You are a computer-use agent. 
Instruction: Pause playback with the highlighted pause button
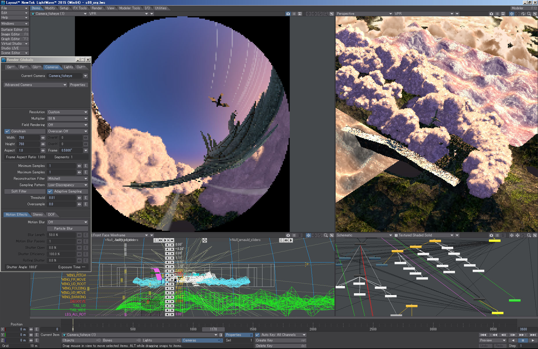tap(523, 340)
